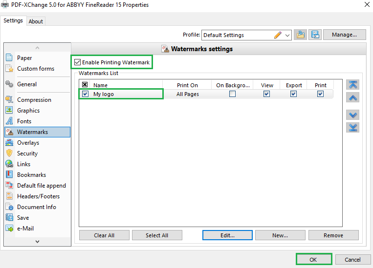The height and width of the screenshot is (268, 373).
Task: Toggle On Background checkbox for My logo
Action: click(232, 94)
